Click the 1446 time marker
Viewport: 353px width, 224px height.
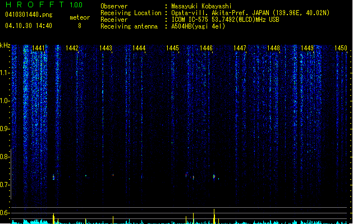click(x=206, y=48)
